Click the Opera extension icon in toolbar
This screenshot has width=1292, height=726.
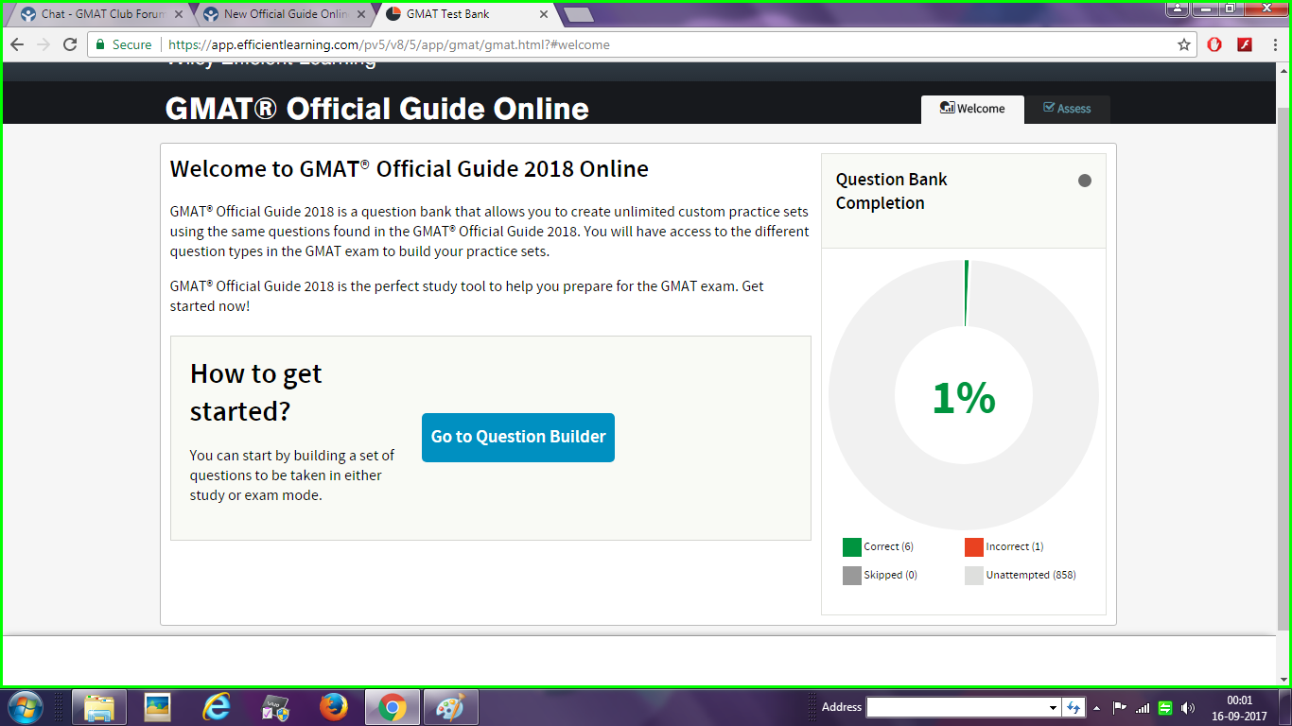tap(1214, 44)
